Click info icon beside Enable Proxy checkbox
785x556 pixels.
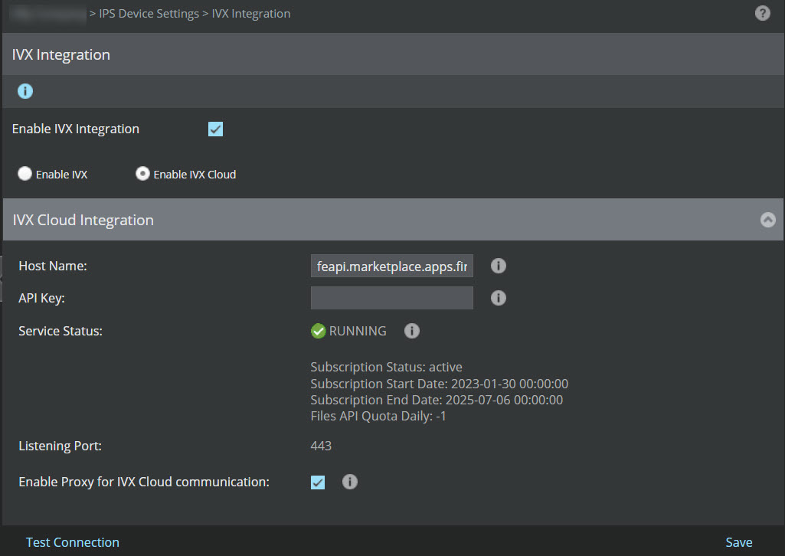pyautogui.click(x=349, y=482)
